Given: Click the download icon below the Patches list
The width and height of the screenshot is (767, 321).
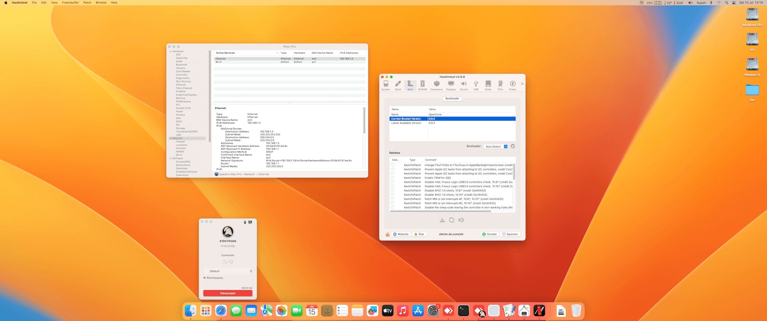Looking at the screenshot, I should 442,220.
